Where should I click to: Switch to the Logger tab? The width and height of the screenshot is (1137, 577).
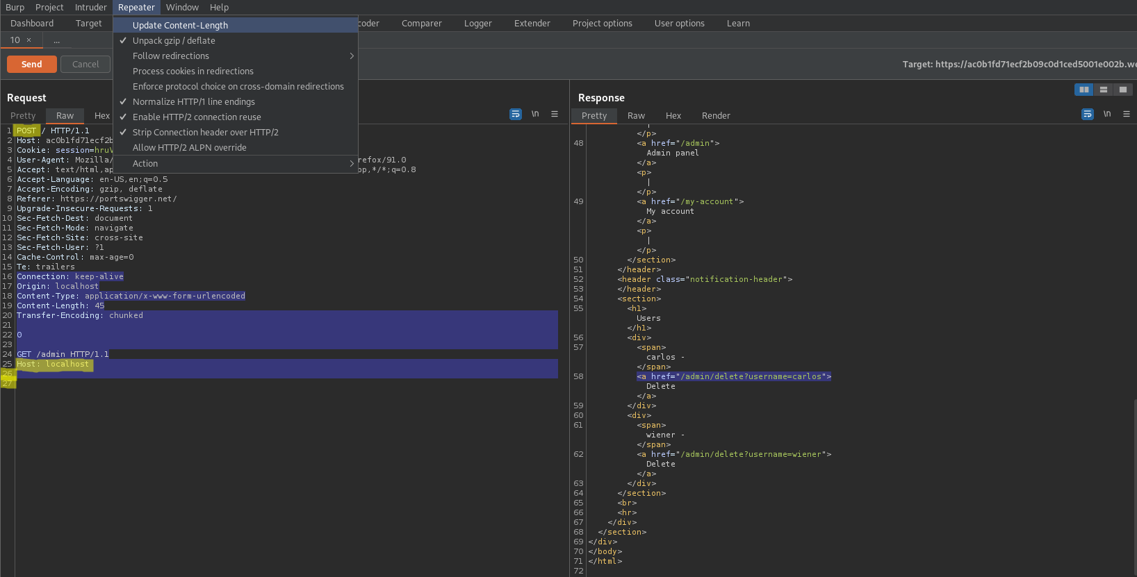point(478,23)
